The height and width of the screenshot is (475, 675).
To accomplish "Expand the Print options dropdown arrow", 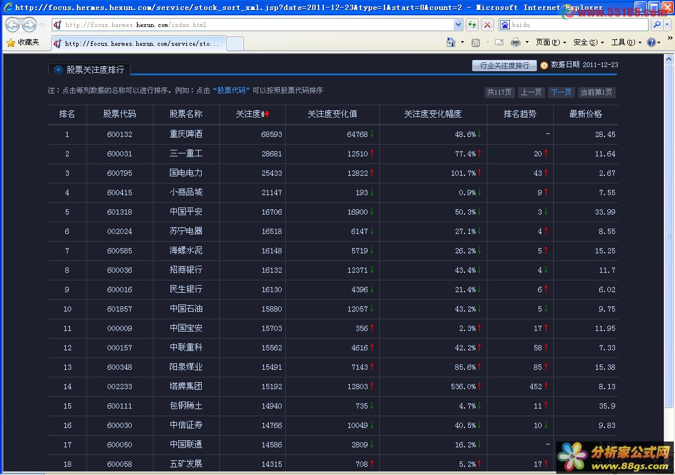I will [527, 42].
